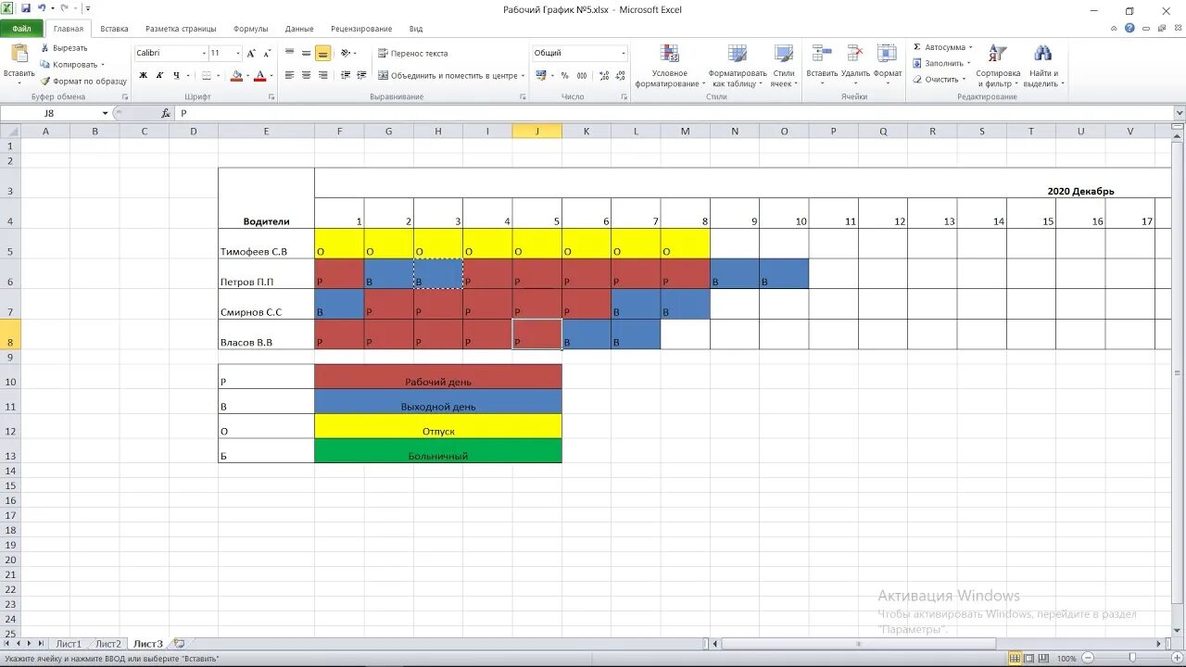This screenshot has width=1186, height=667.
Task: Click Format Painter (Формат по образцу)
Action: 83,82
